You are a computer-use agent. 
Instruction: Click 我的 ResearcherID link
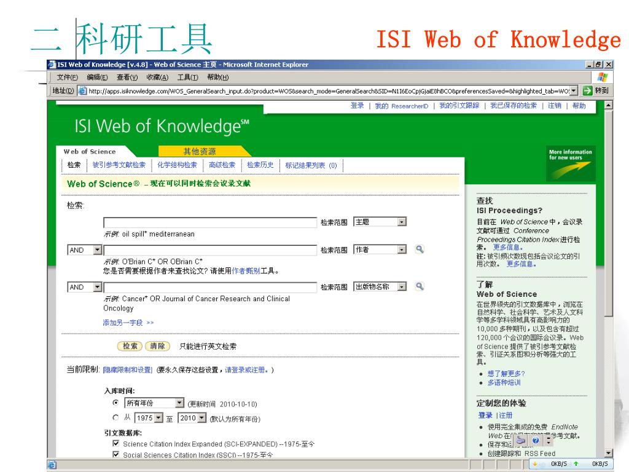click(402, 106)
